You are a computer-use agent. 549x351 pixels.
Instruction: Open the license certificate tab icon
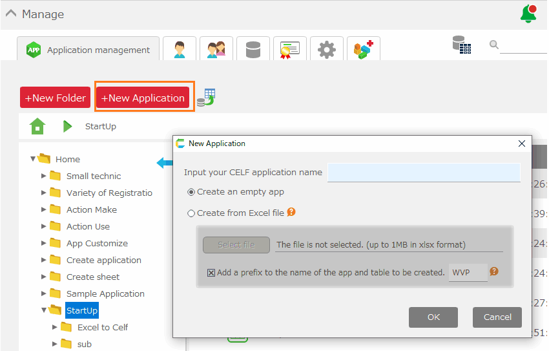(x=290, y=50)
